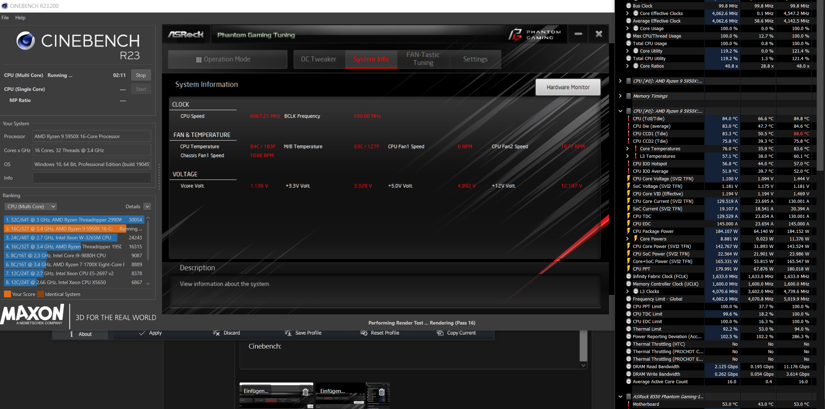The width and height of the screenshot is (825, 409).
Task: Open the Cinebench File menu
Action: (5, 18)
